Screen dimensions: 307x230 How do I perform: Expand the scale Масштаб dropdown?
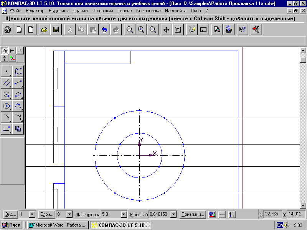[173, 215]
